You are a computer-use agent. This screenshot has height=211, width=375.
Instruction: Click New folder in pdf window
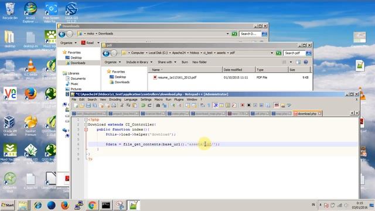tap(199, 62)
